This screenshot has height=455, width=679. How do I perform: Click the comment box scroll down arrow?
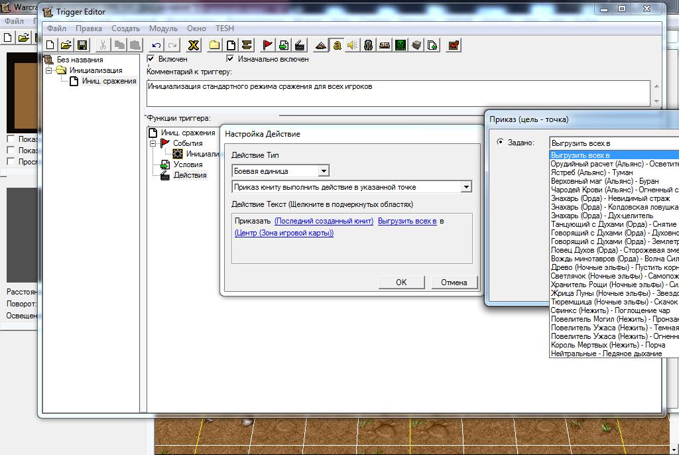[x=656, y=101]
